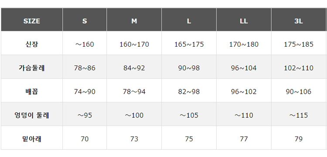Select the LL size column header

244,20
